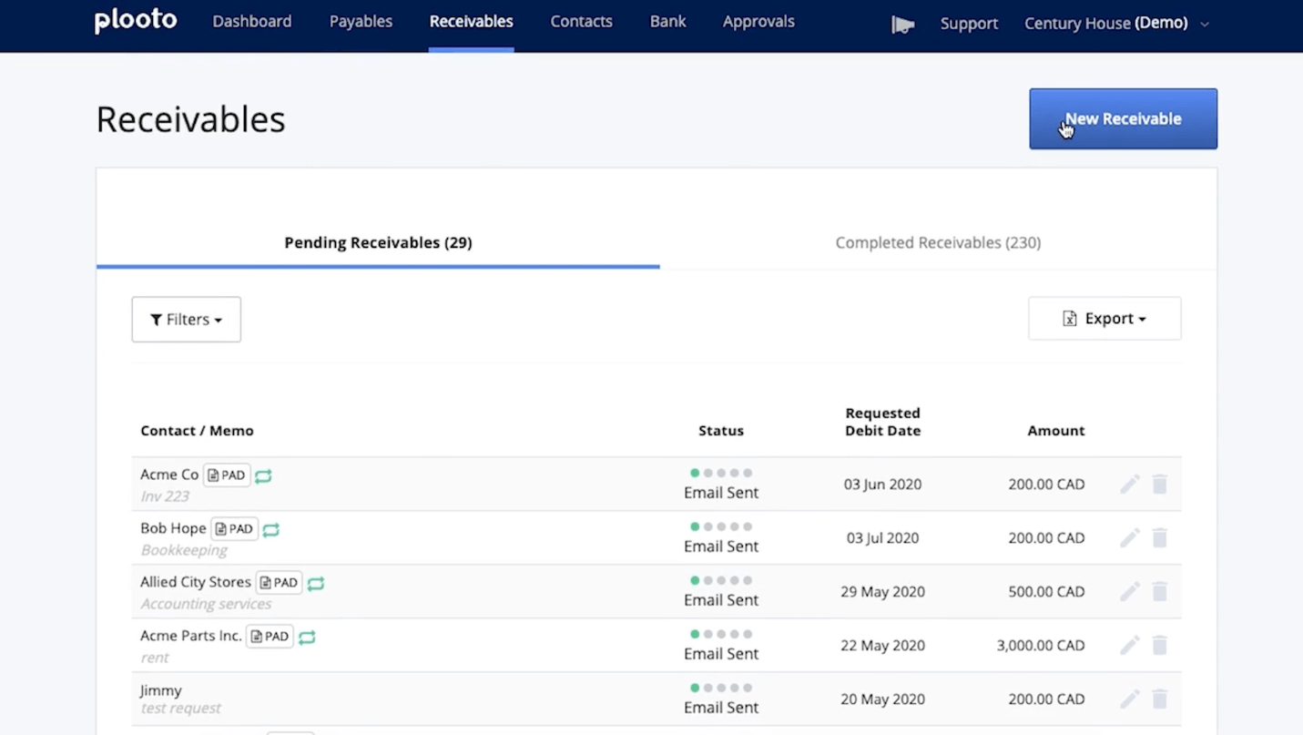Click the 29 May 2020 debit date
The image size is (1303, 735).
tap(882, 592)
